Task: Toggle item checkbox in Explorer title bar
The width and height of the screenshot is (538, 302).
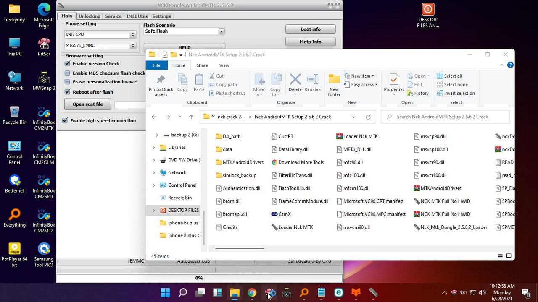Action: click(165, 55)
